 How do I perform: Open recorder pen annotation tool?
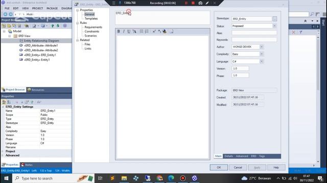point(207,3)
